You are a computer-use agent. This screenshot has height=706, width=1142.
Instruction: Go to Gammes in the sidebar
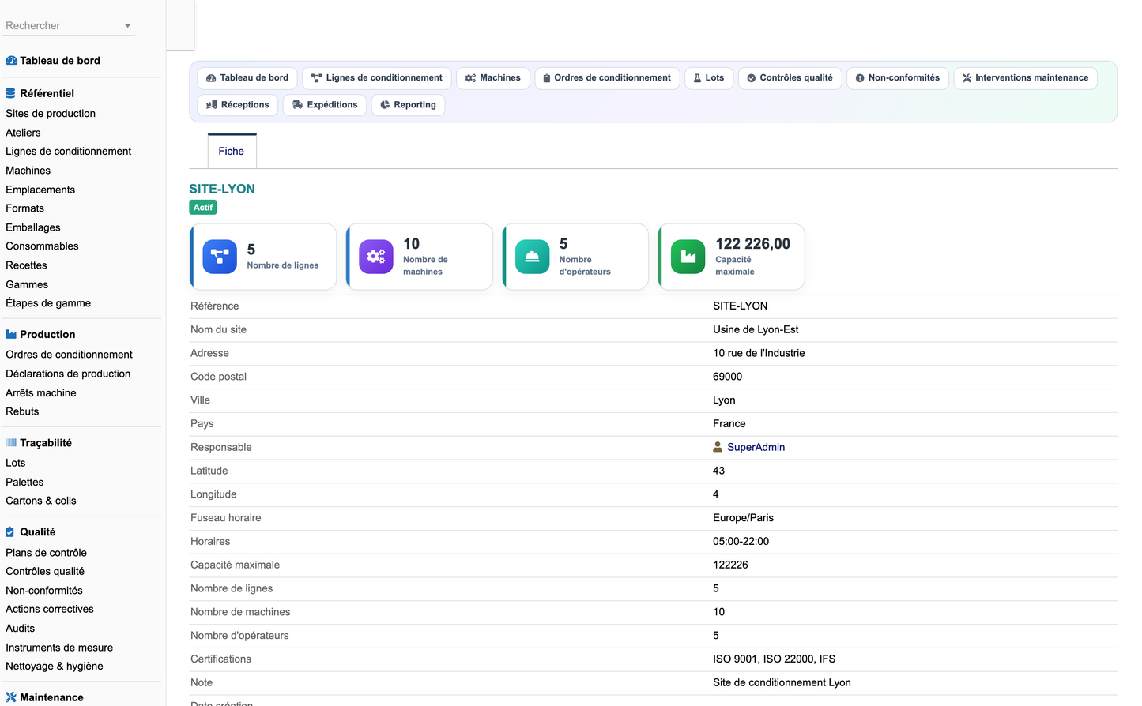click(x=27, y=284)
